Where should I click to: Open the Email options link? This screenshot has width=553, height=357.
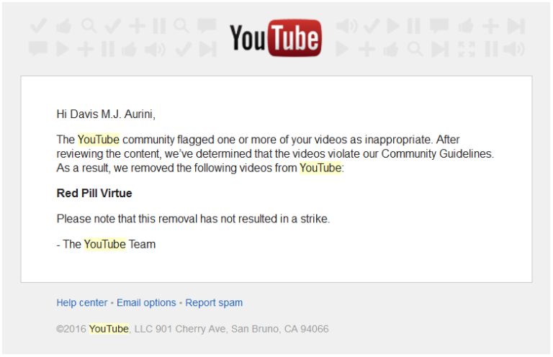click(146, 303)
